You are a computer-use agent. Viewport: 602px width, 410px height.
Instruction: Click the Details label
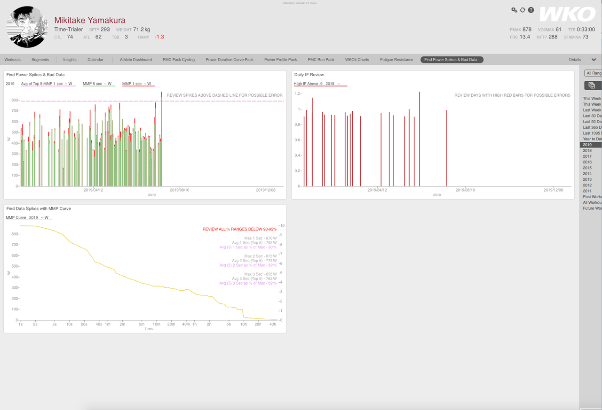click(x=575, y=60)
